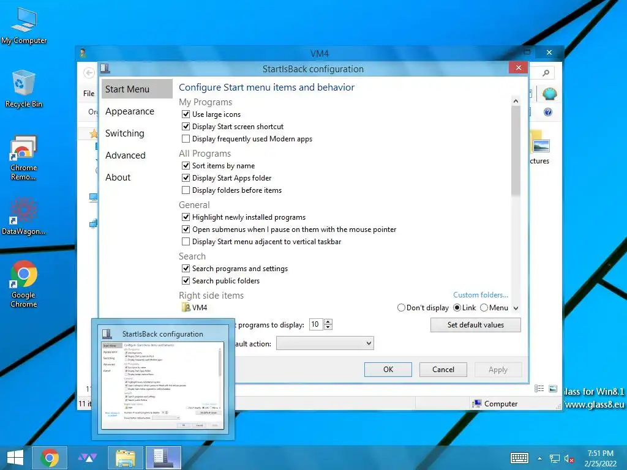
Task: Enable Display folders before items
Action: pyautogui.click(x=186, y=190)
